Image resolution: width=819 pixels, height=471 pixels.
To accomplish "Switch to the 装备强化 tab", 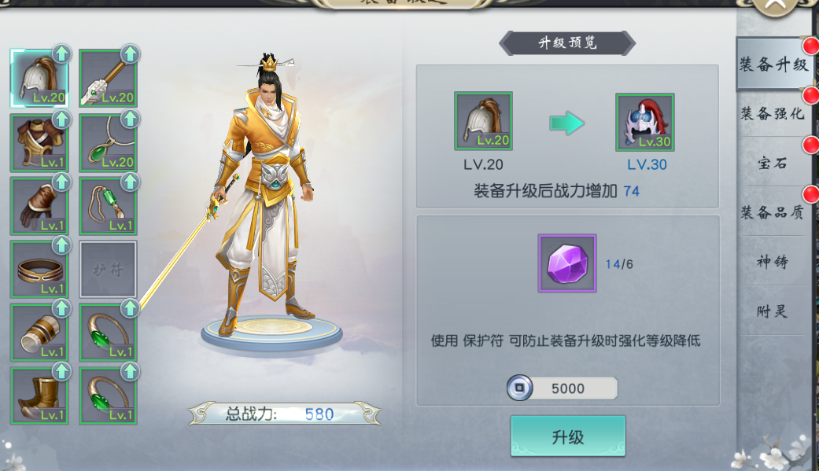I will 773,113.
